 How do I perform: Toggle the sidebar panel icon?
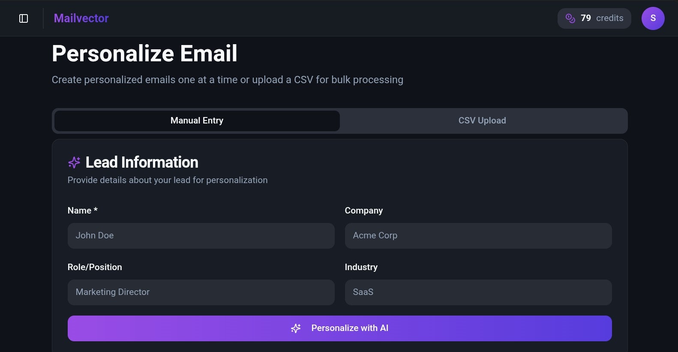(x=24, y=18)
